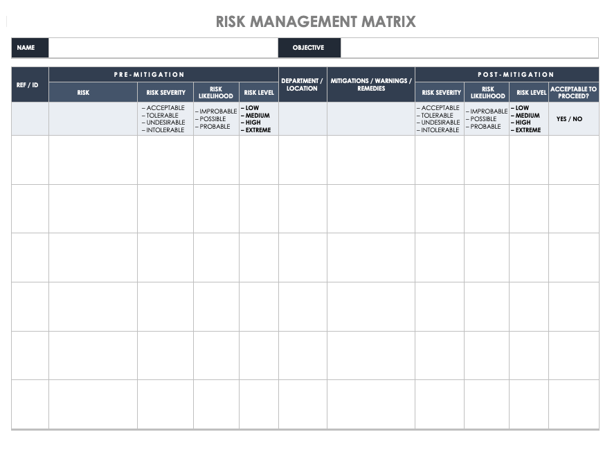Click the first empty Mitigations / Warnings cell
The height and width of the screenshot is (450, 612).
tap(370, 160)
